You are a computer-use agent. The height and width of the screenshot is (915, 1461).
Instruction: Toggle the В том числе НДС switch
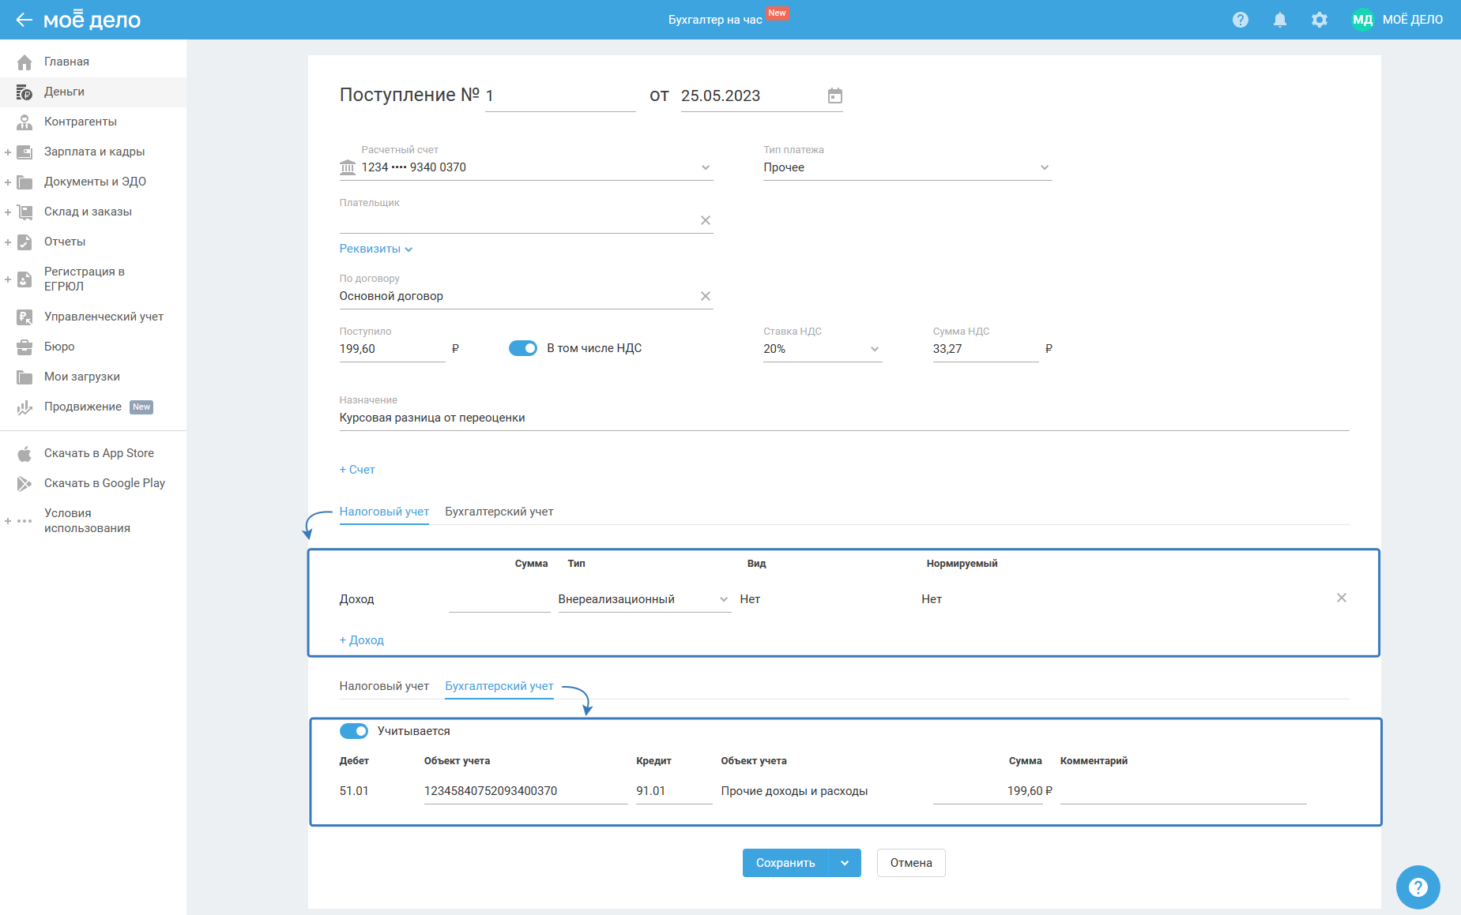coord(523,348)
